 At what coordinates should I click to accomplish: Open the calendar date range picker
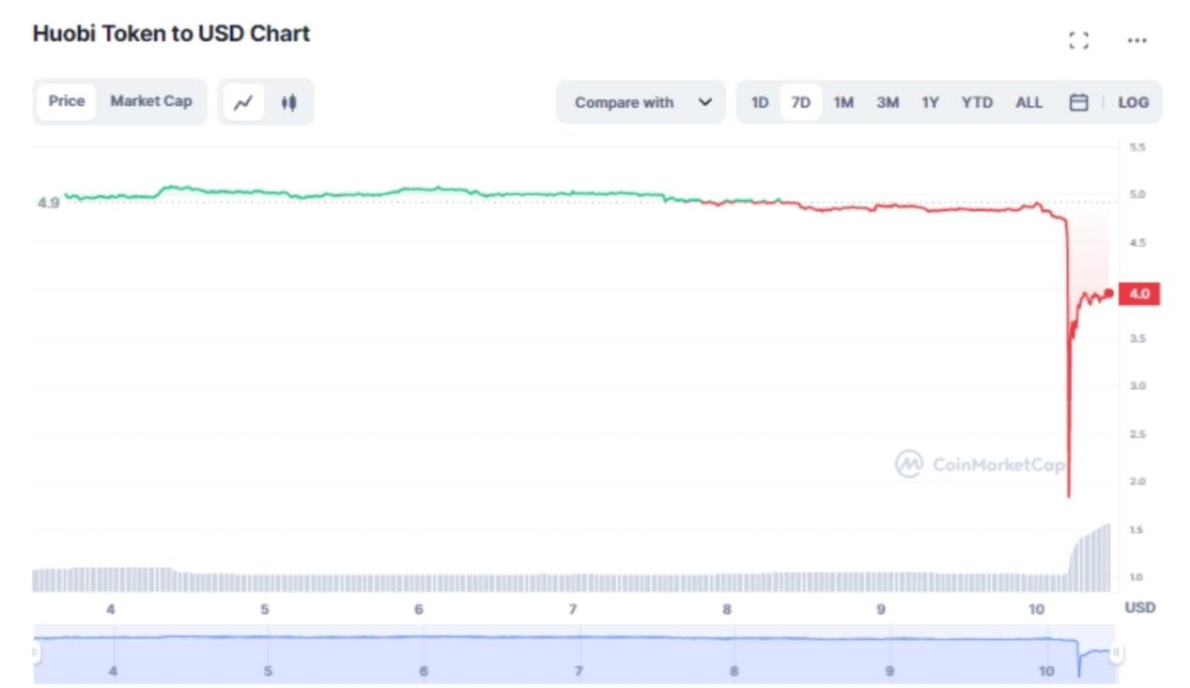[1078, 102]
